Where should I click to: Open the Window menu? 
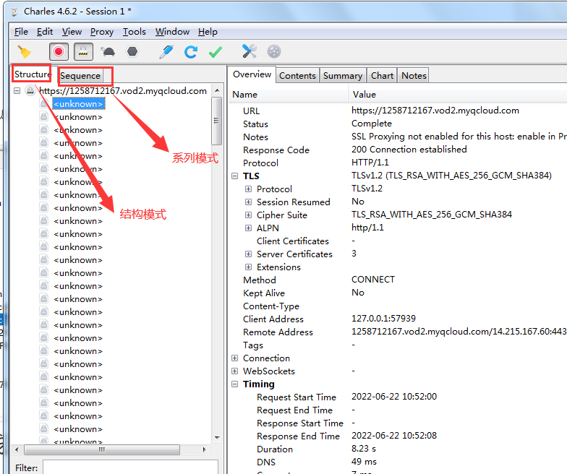pyautogui.click(x=172, y=32)
